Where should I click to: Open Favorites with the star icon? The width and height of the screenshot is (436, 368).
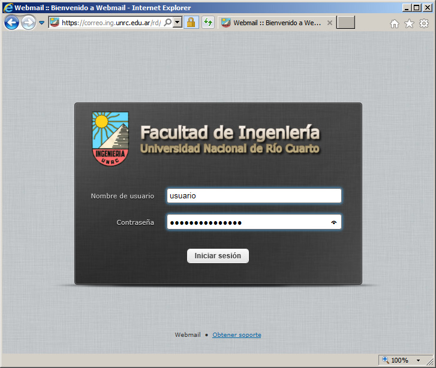(x=409, y=23)
